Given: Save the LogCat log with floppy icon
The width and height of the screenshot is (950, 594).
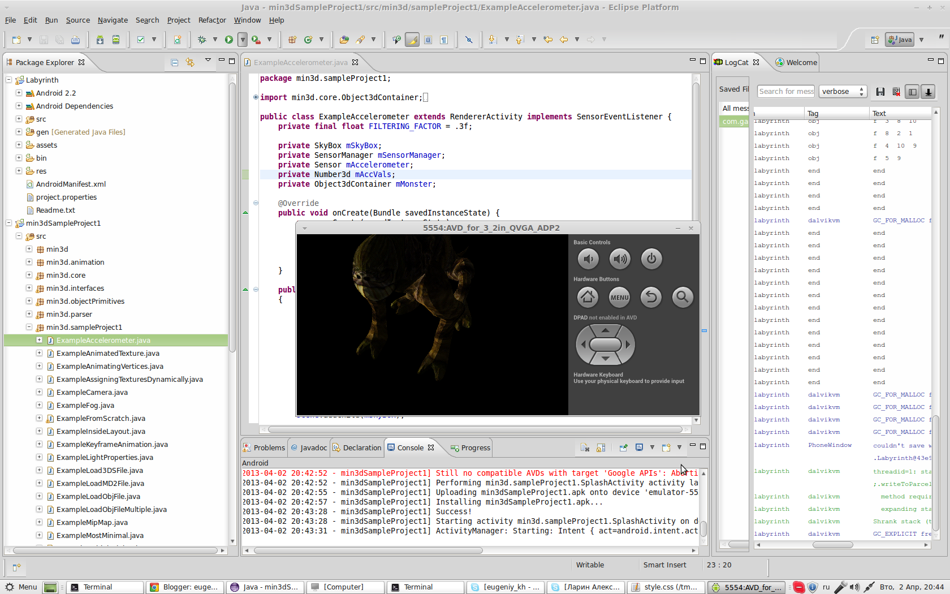Looking at the screenshot, I should pos(880,92).
